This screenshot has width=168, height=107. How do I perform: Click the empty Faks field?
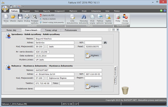click(67, 83)
